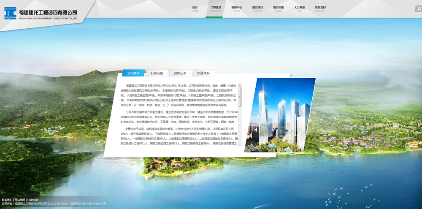
Task: Click the scrollbar up arrow
Action: (240, 85)
